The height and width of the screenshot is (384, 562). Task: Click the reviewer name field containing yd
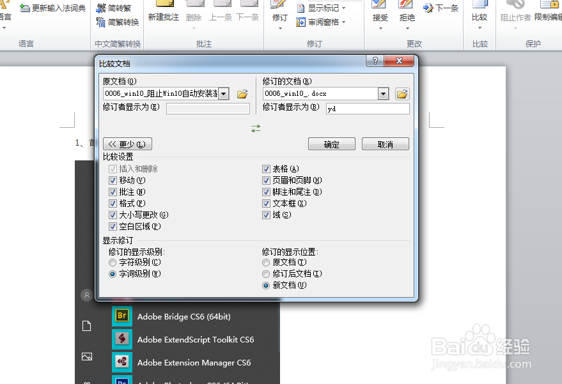[368, 108]
